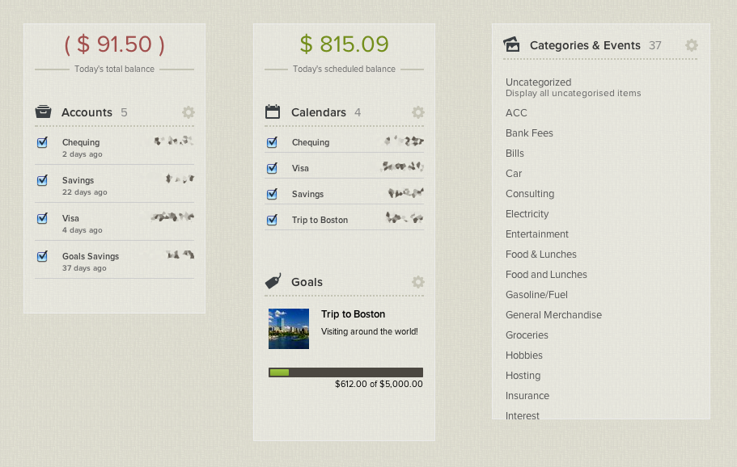This screenshot has height=467, width=737.
Task: Select the Uncategorized category
Action: pyautogui.click(x=539, y=82)
